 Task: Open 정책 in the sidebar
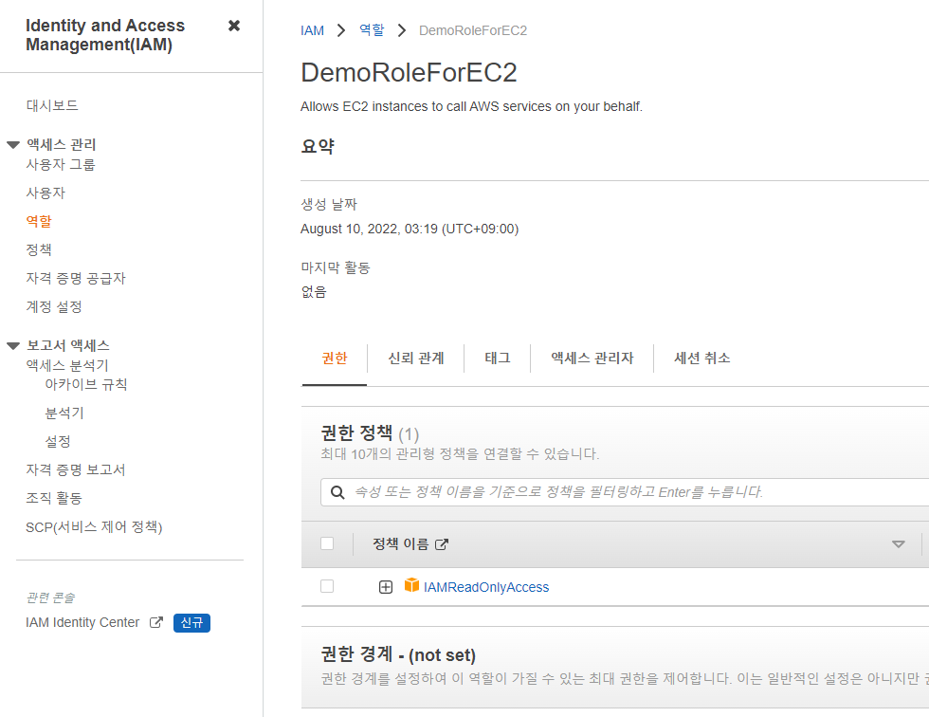tap(39, 250)
